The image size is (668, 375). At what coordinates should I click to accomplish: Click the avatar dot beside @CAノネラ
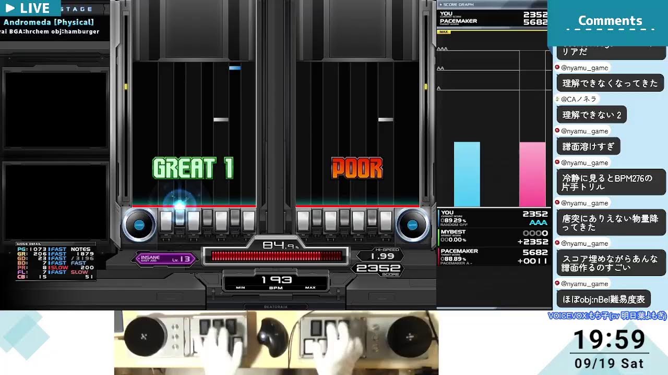pyautogui.click(x=557, y=99)
